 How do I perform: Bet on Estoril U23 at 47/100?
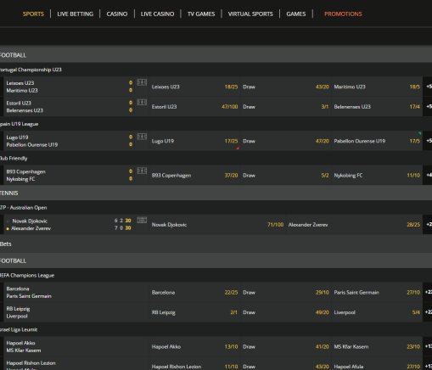194,107
